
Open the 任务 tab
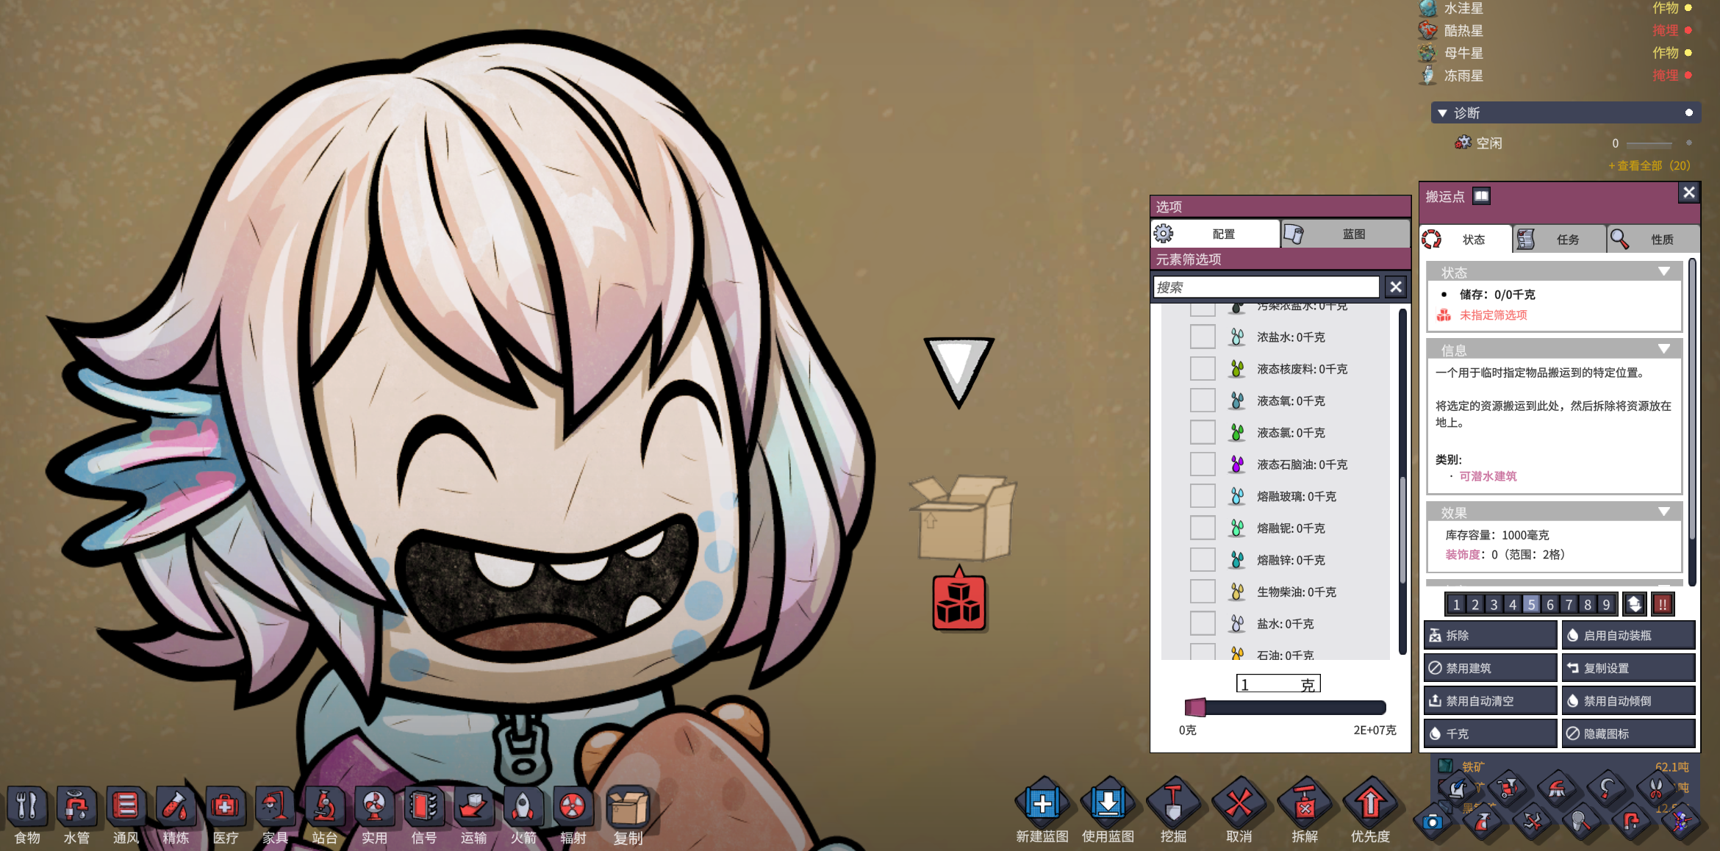[x=1560, y=240]
